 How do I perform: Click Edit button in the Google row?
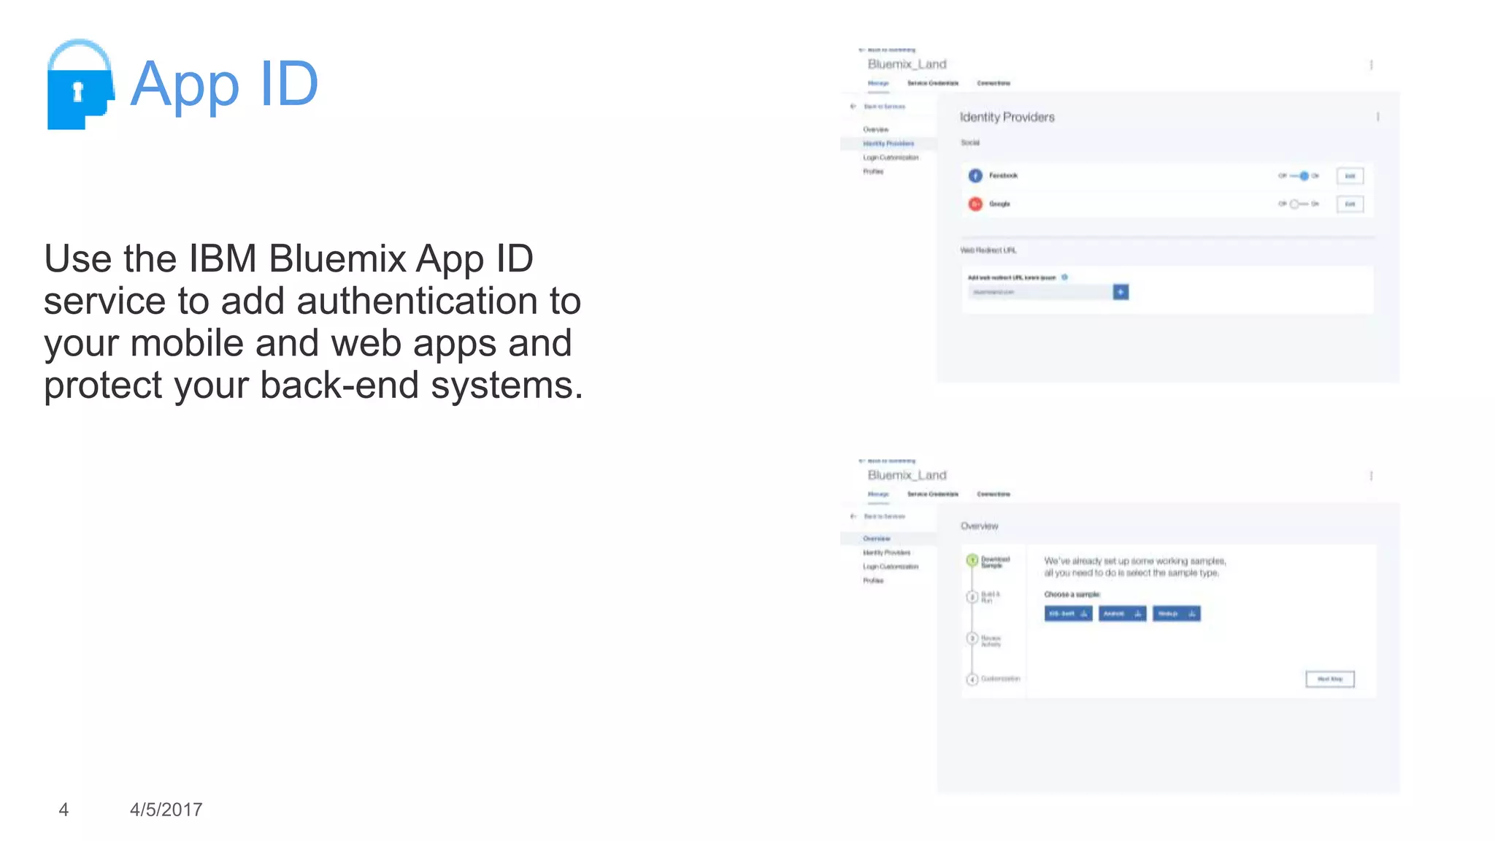pyautogui.click(x=1350, y=204)
